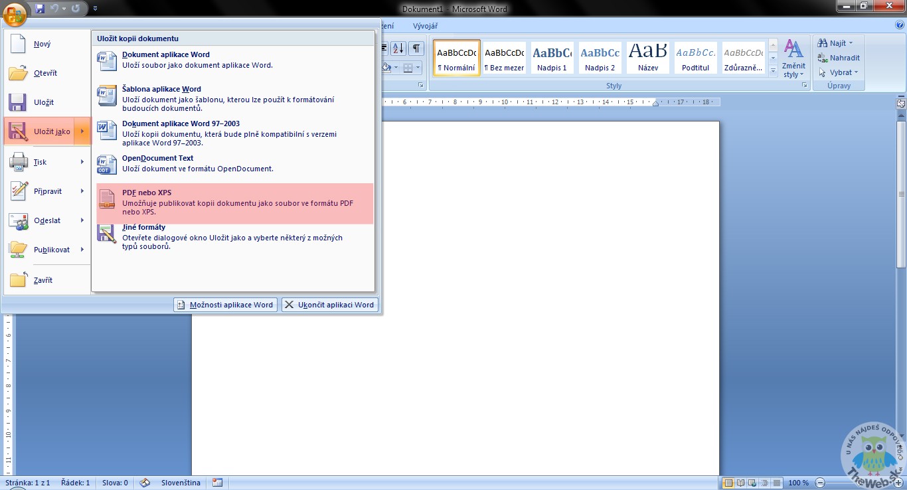Click the Save icon in Quick Access toolbar
The height and width of the screenshot is (490, 907).
(40, 9)
